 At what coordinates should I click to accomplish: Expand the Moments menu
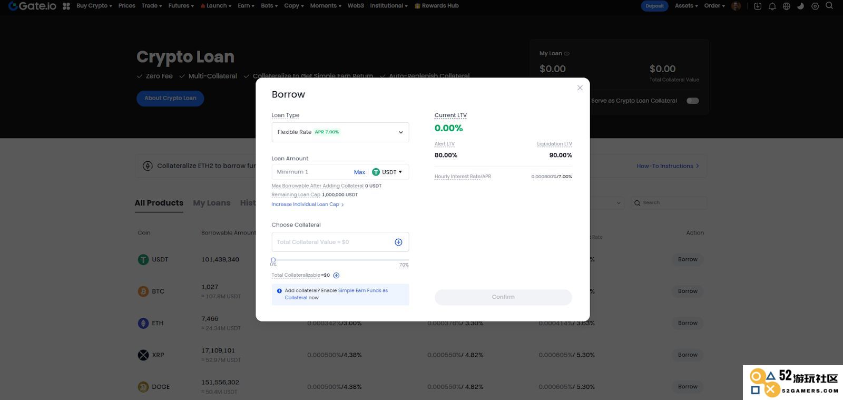pos(326,6)
